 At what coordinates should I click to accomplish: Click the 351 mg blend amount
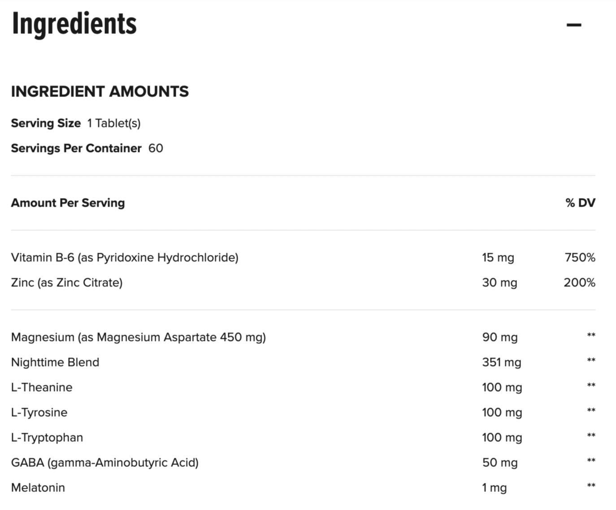click(x=501, y=362)
